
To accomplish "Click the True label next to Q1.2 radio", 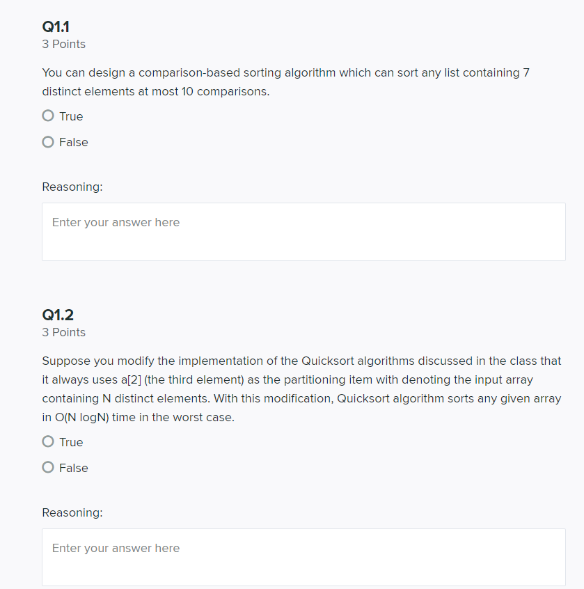I will (x=71, y=441).
